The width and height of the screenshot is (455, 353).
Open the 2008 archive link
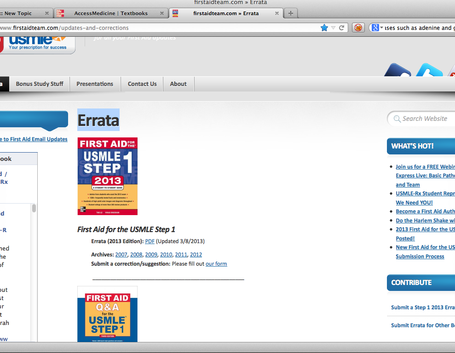[x=136, y=255]
